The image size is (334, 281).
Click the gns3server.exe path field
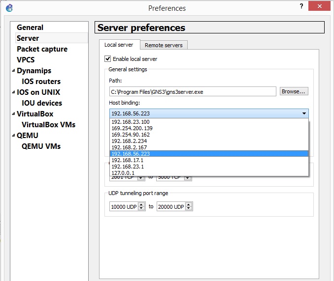point(193,92)
